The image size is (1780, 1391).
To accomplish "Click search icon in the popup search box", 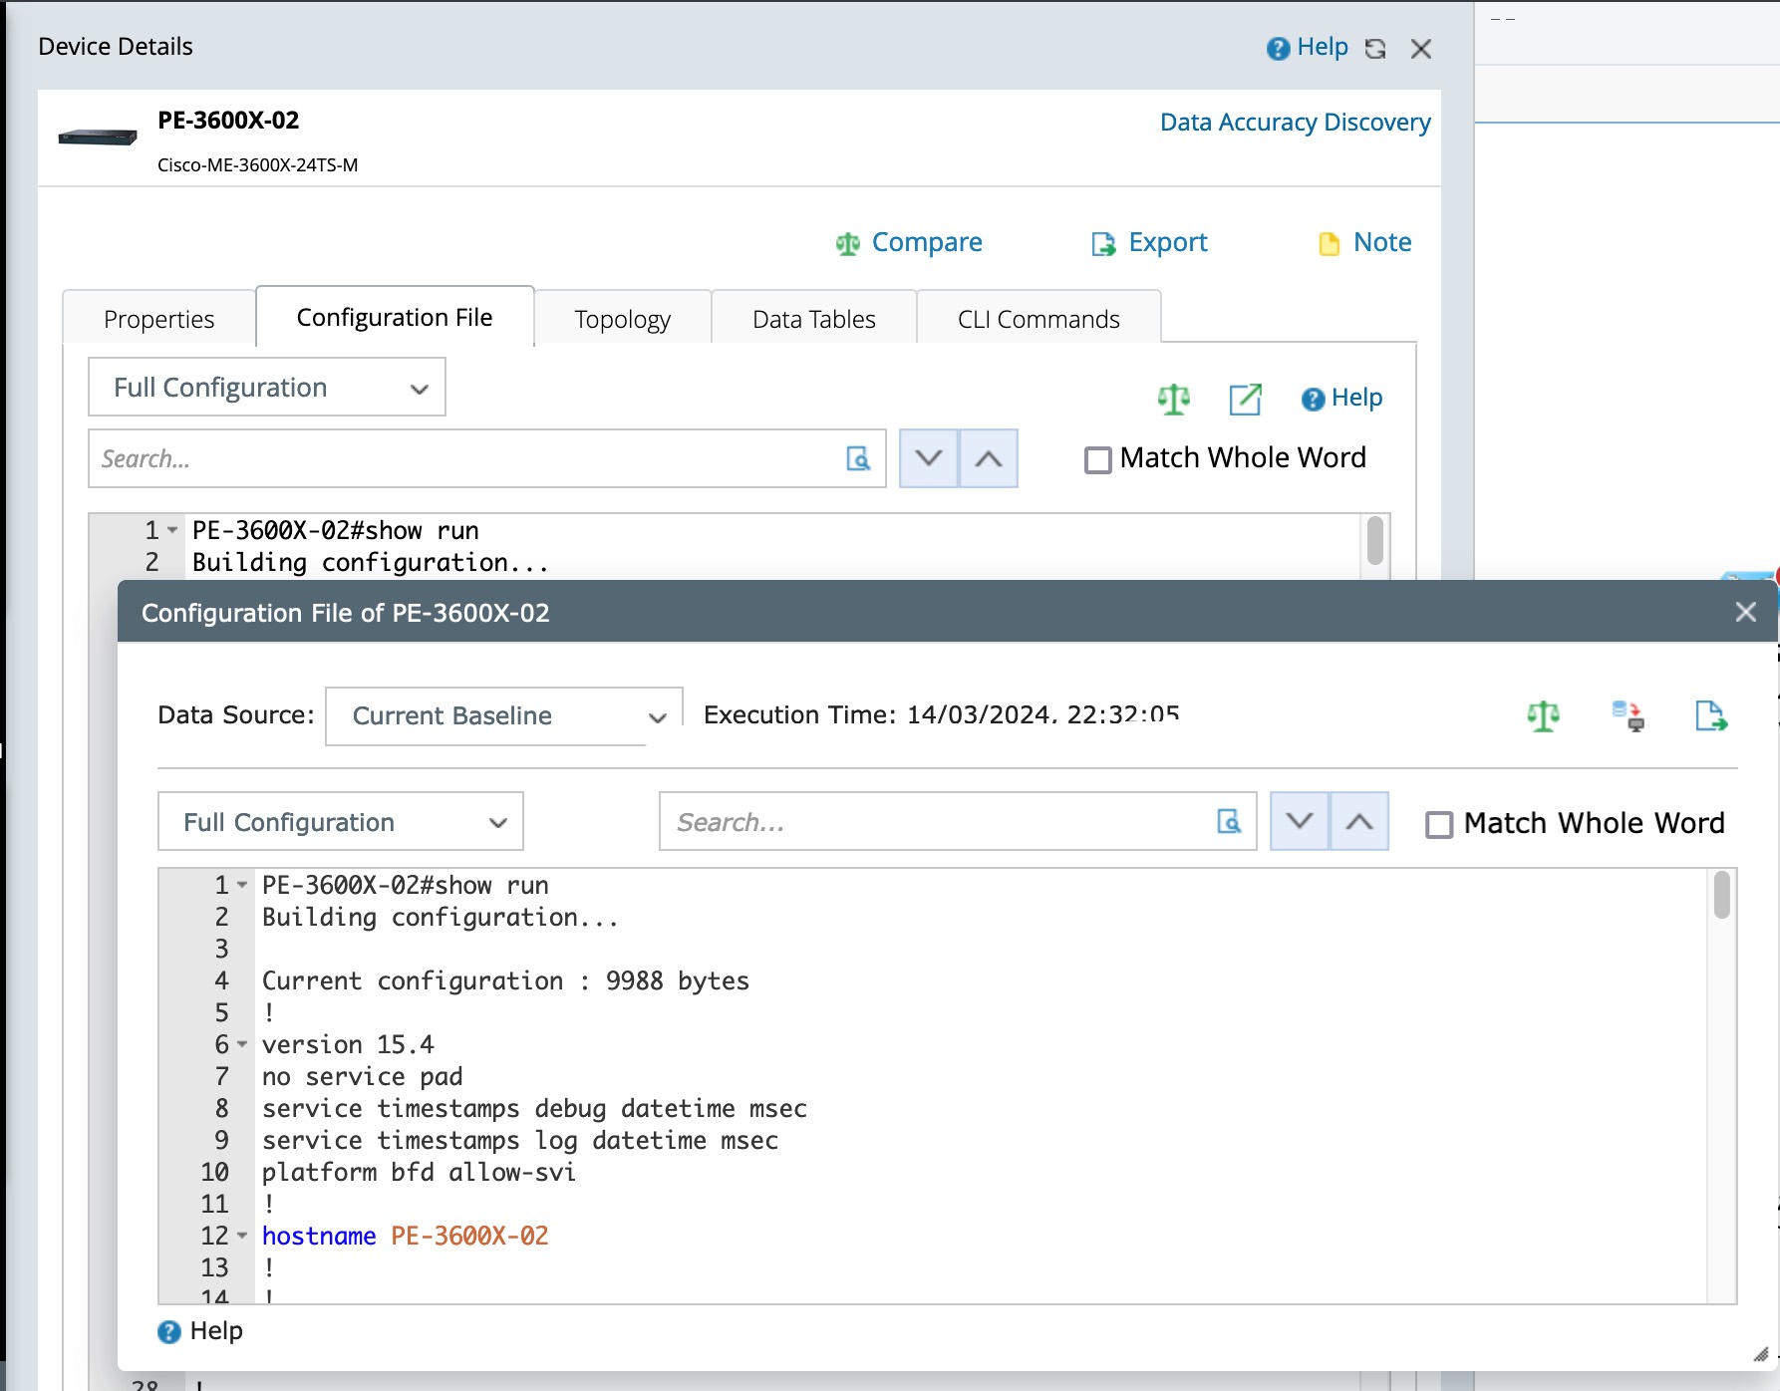I will (x=1229, y=821).
